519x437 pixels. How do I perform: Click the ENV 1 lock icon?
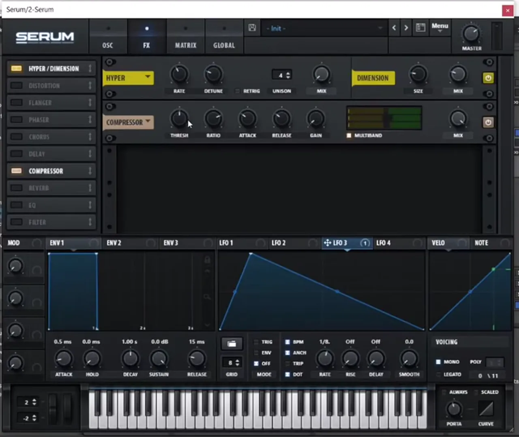click(207, 259)
